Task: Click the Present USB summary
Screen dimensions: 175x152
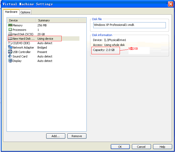Action: coord(42,52)
